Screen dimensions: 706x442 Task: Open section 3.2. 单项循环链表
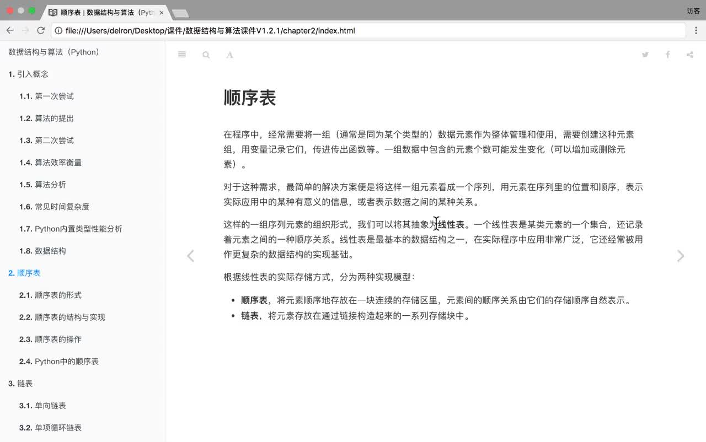click(x=50, y=427)
